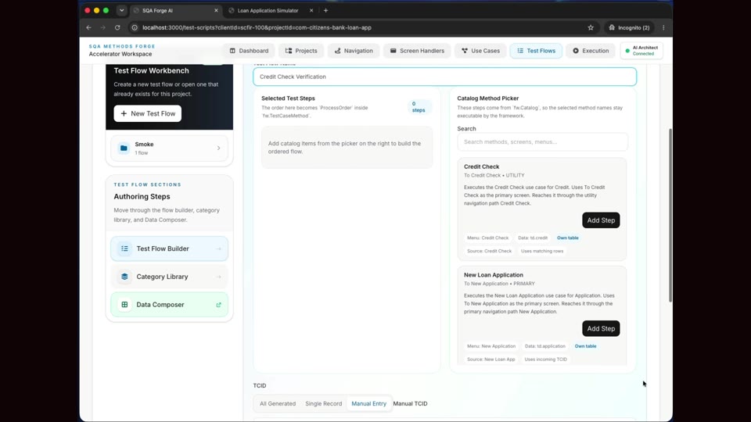Click the Data: td.application tag

pyautogui.click(x=544, y=346)
